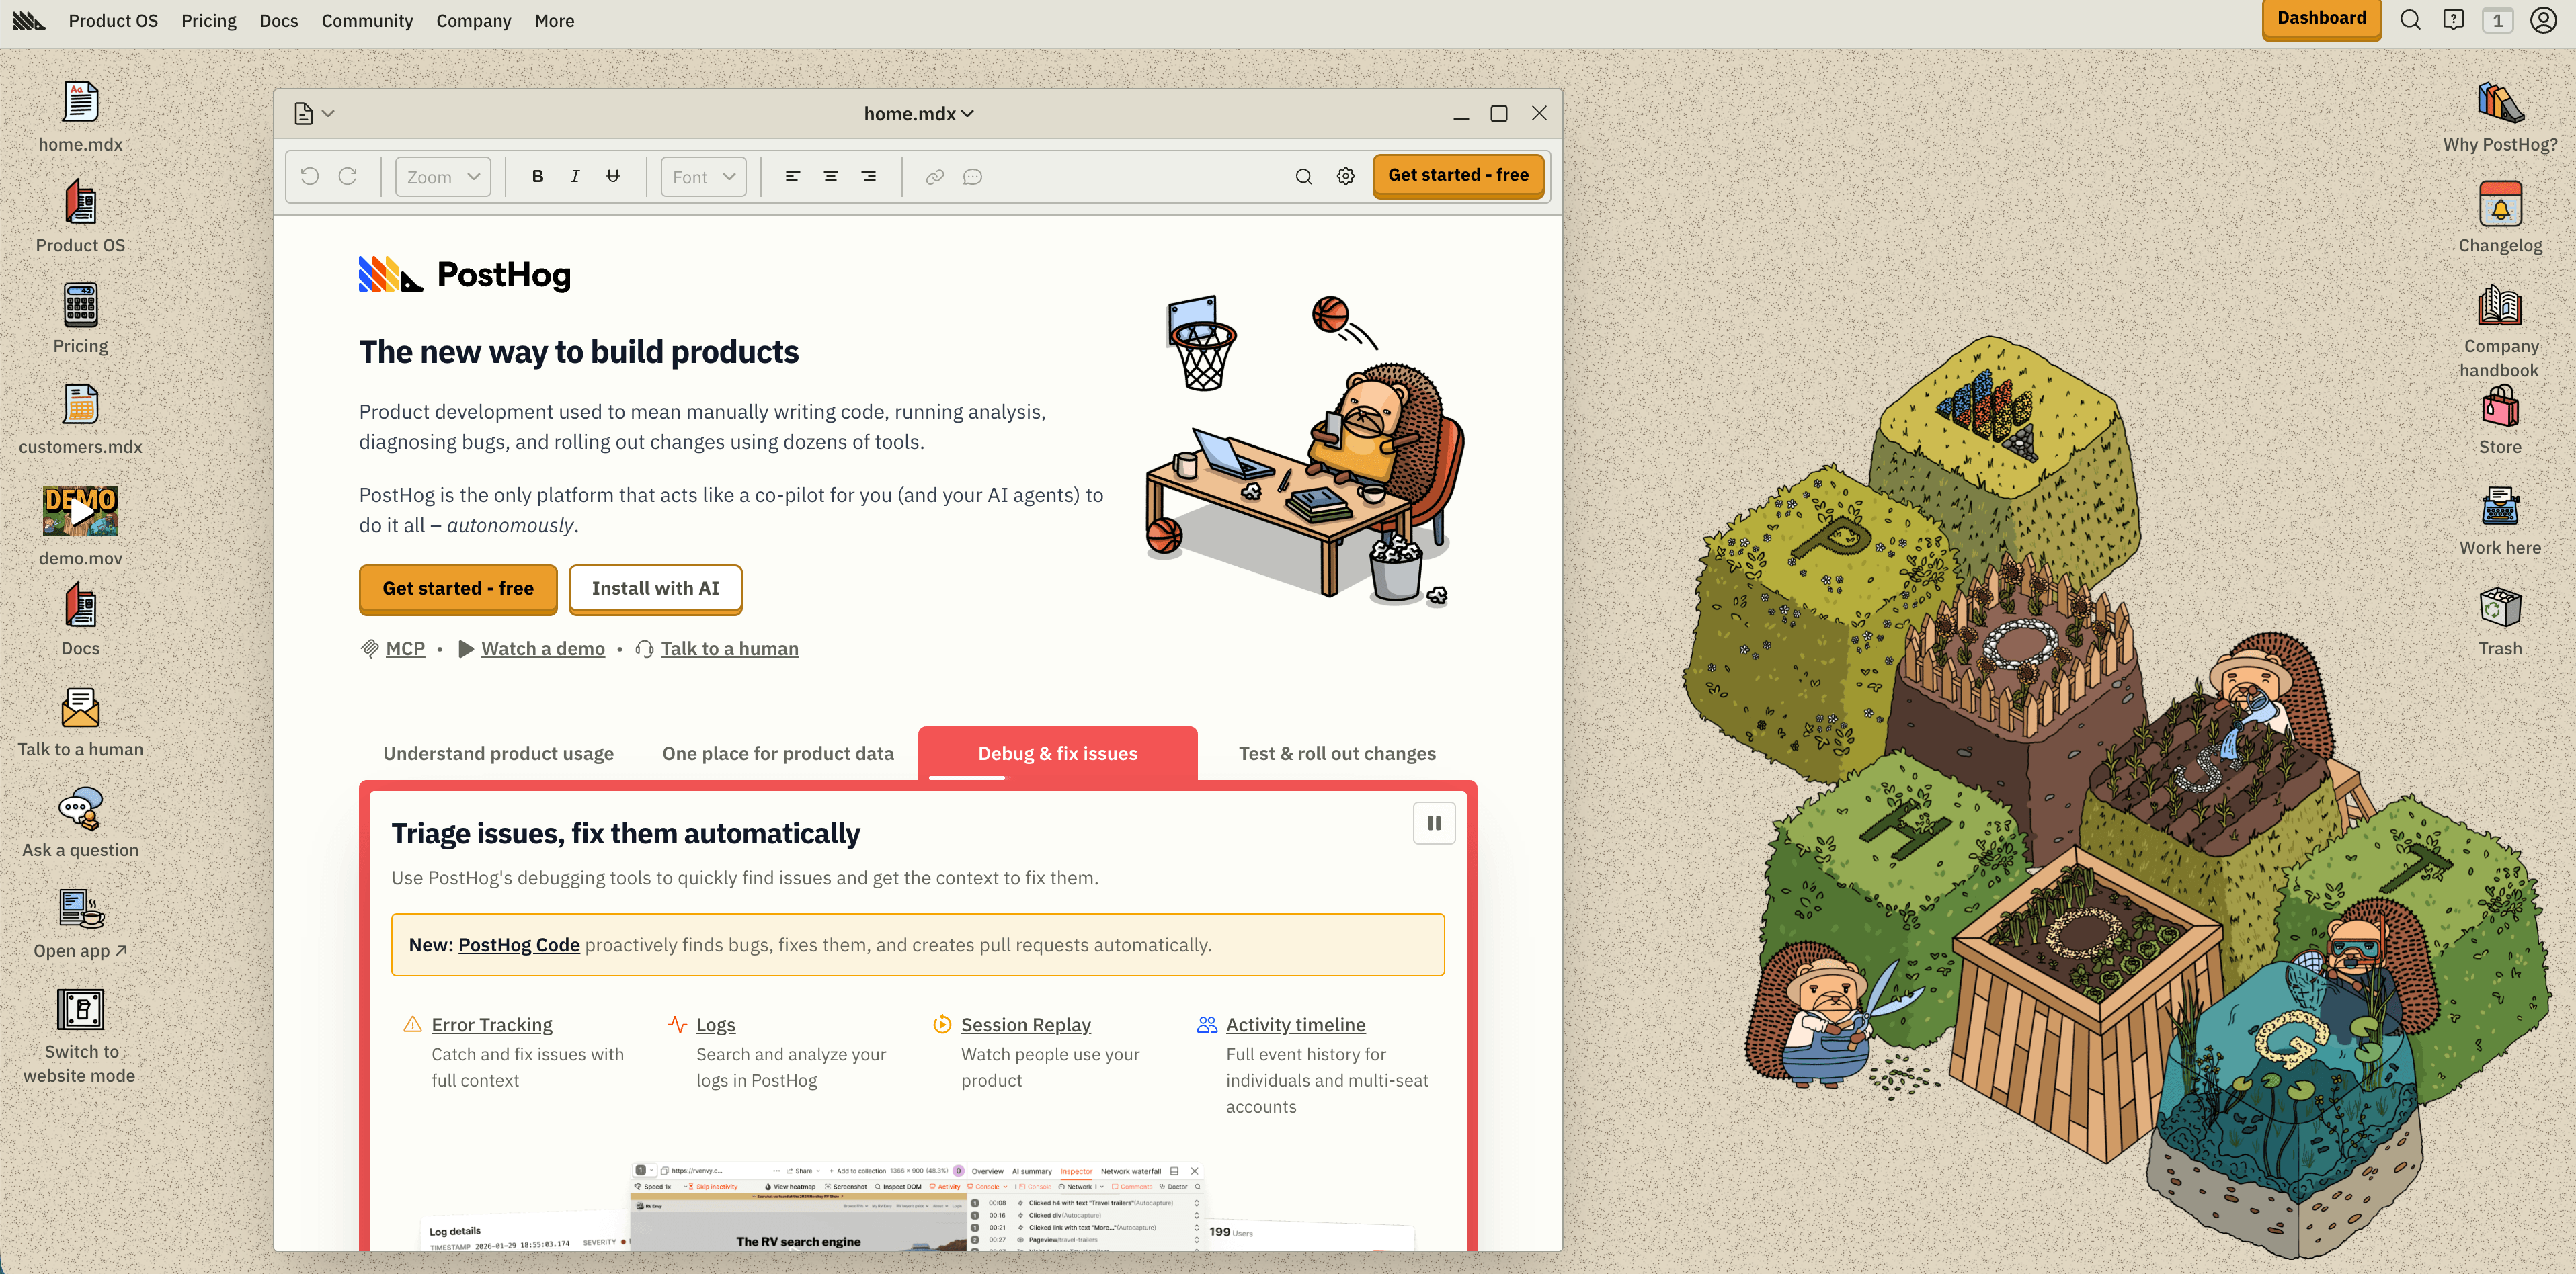Click the comment bubble toolbar icon
The height and width of the screenshot is (1274, 2576).
coord(973,177)
